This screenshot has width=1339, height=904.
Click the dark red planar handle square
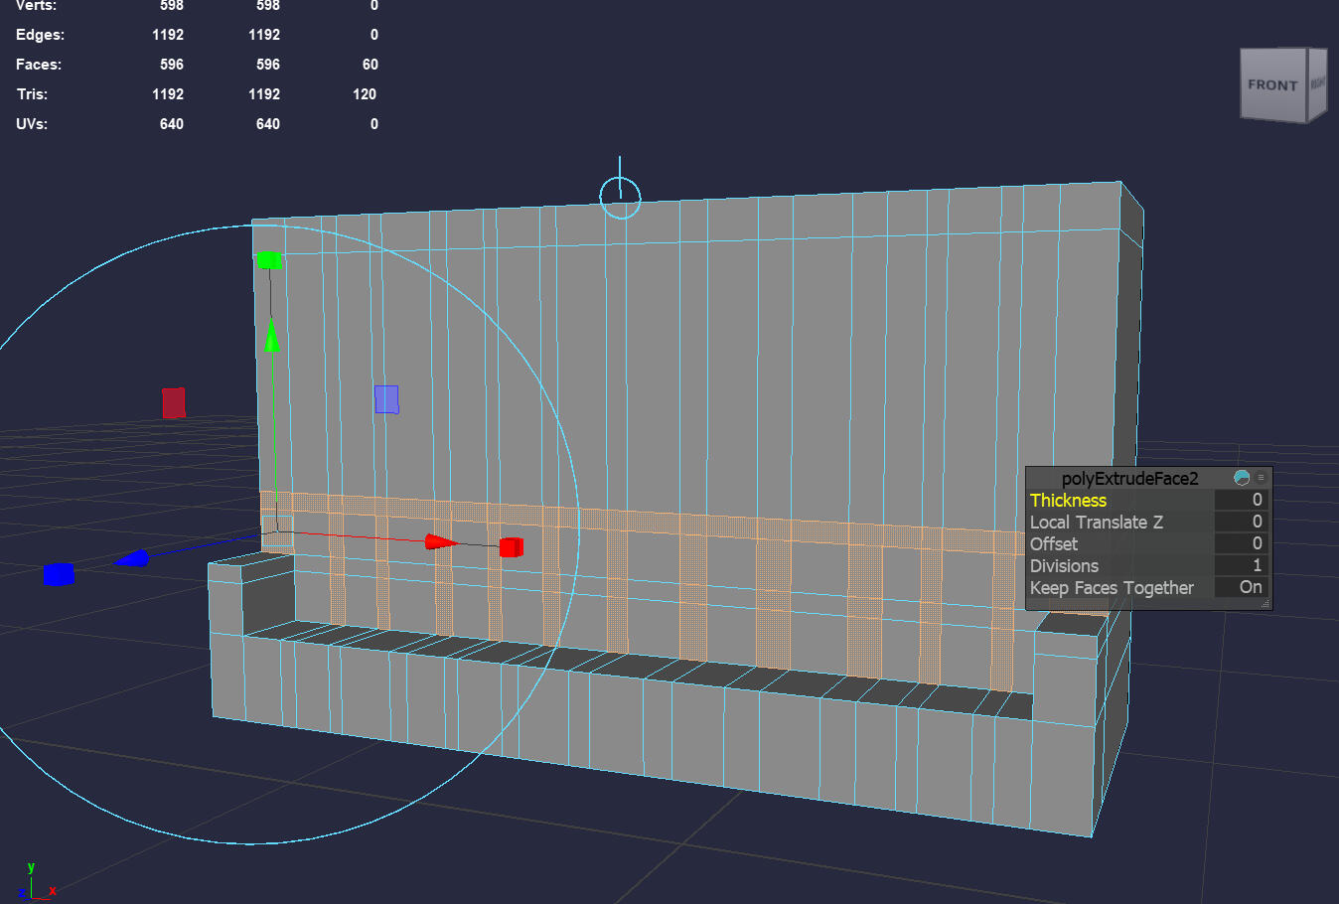click(174, 402)
